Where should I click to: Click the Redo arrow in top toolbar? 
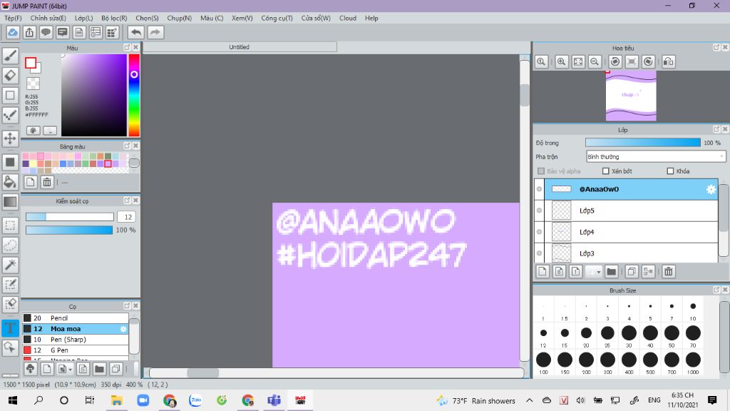click(155, 32)
